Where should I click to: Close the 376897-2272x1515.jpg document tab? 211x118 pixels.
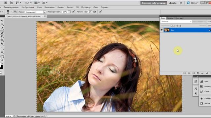click(45, 16)
